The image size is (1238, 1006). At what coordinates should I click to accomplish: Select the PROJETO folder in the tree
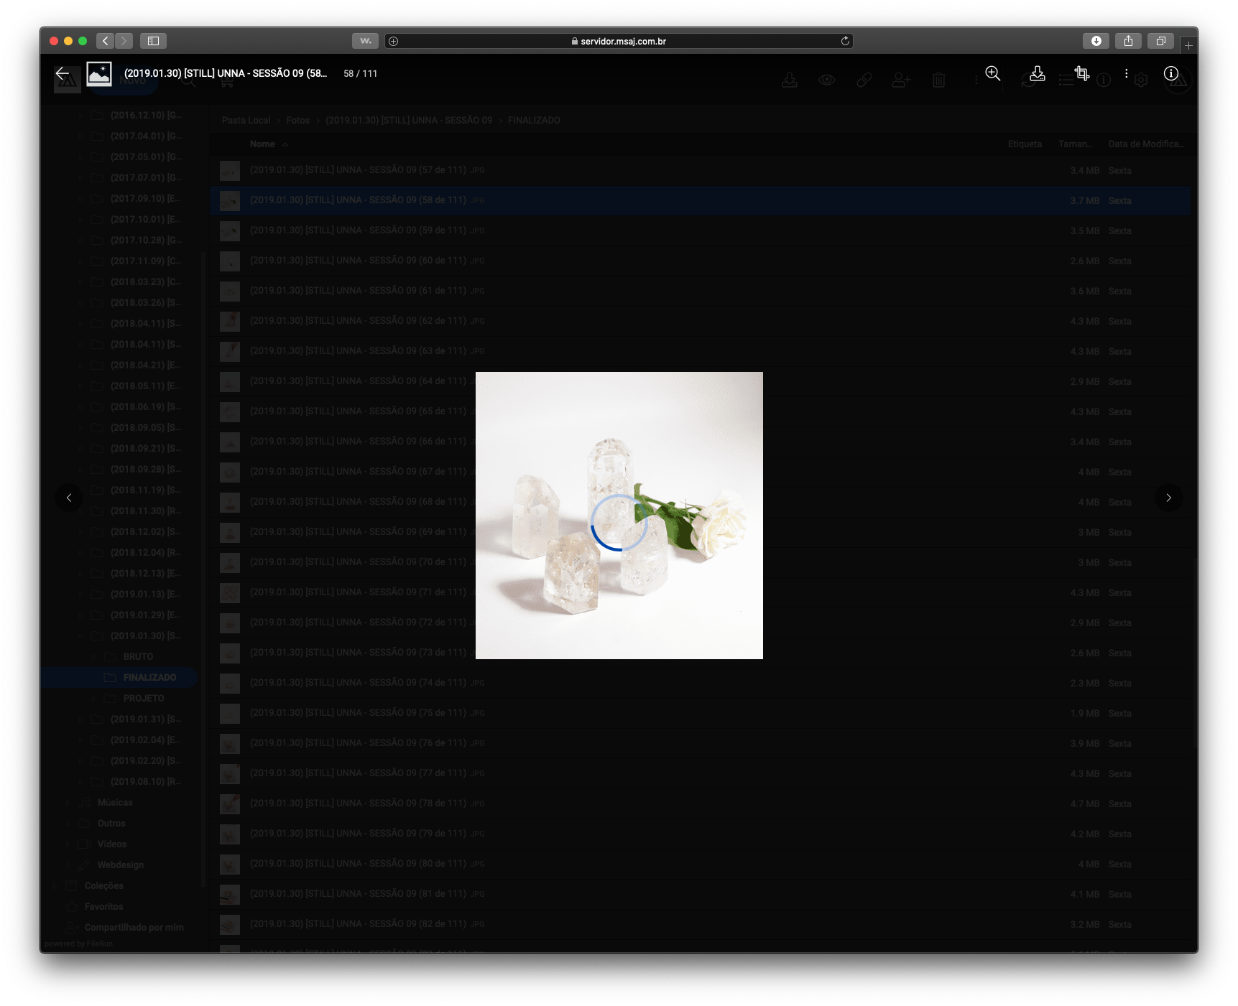[x=144, y=699]
